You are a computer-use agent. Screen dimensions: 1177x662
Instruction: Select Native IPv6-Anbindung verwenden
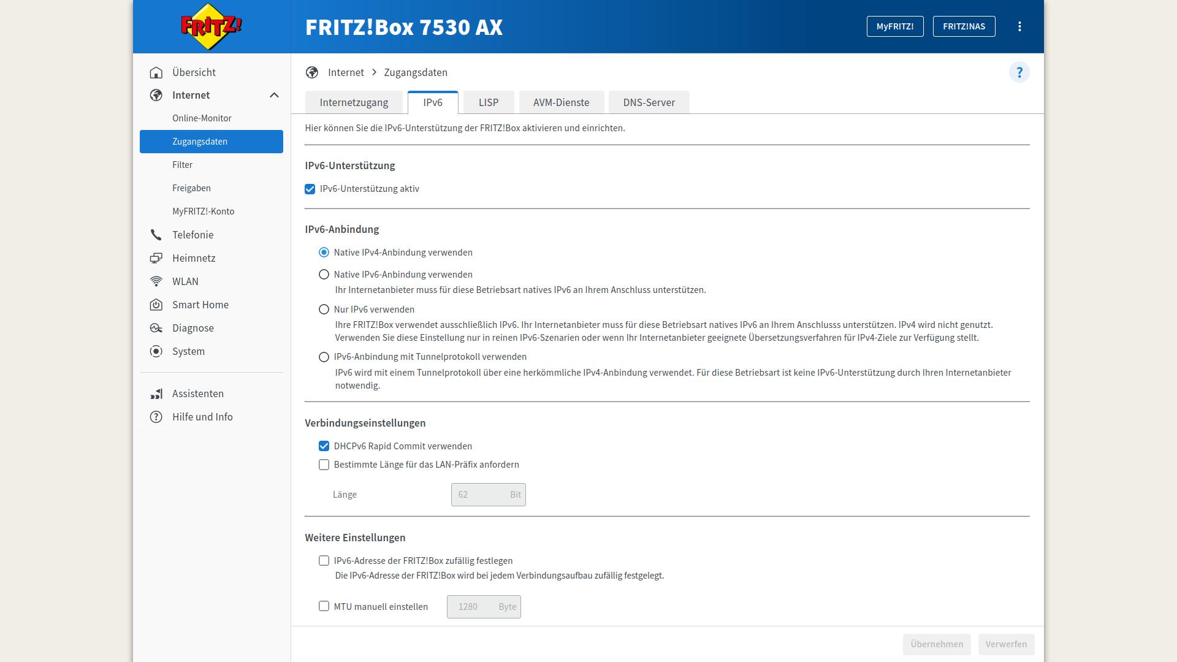pos(324,275)
